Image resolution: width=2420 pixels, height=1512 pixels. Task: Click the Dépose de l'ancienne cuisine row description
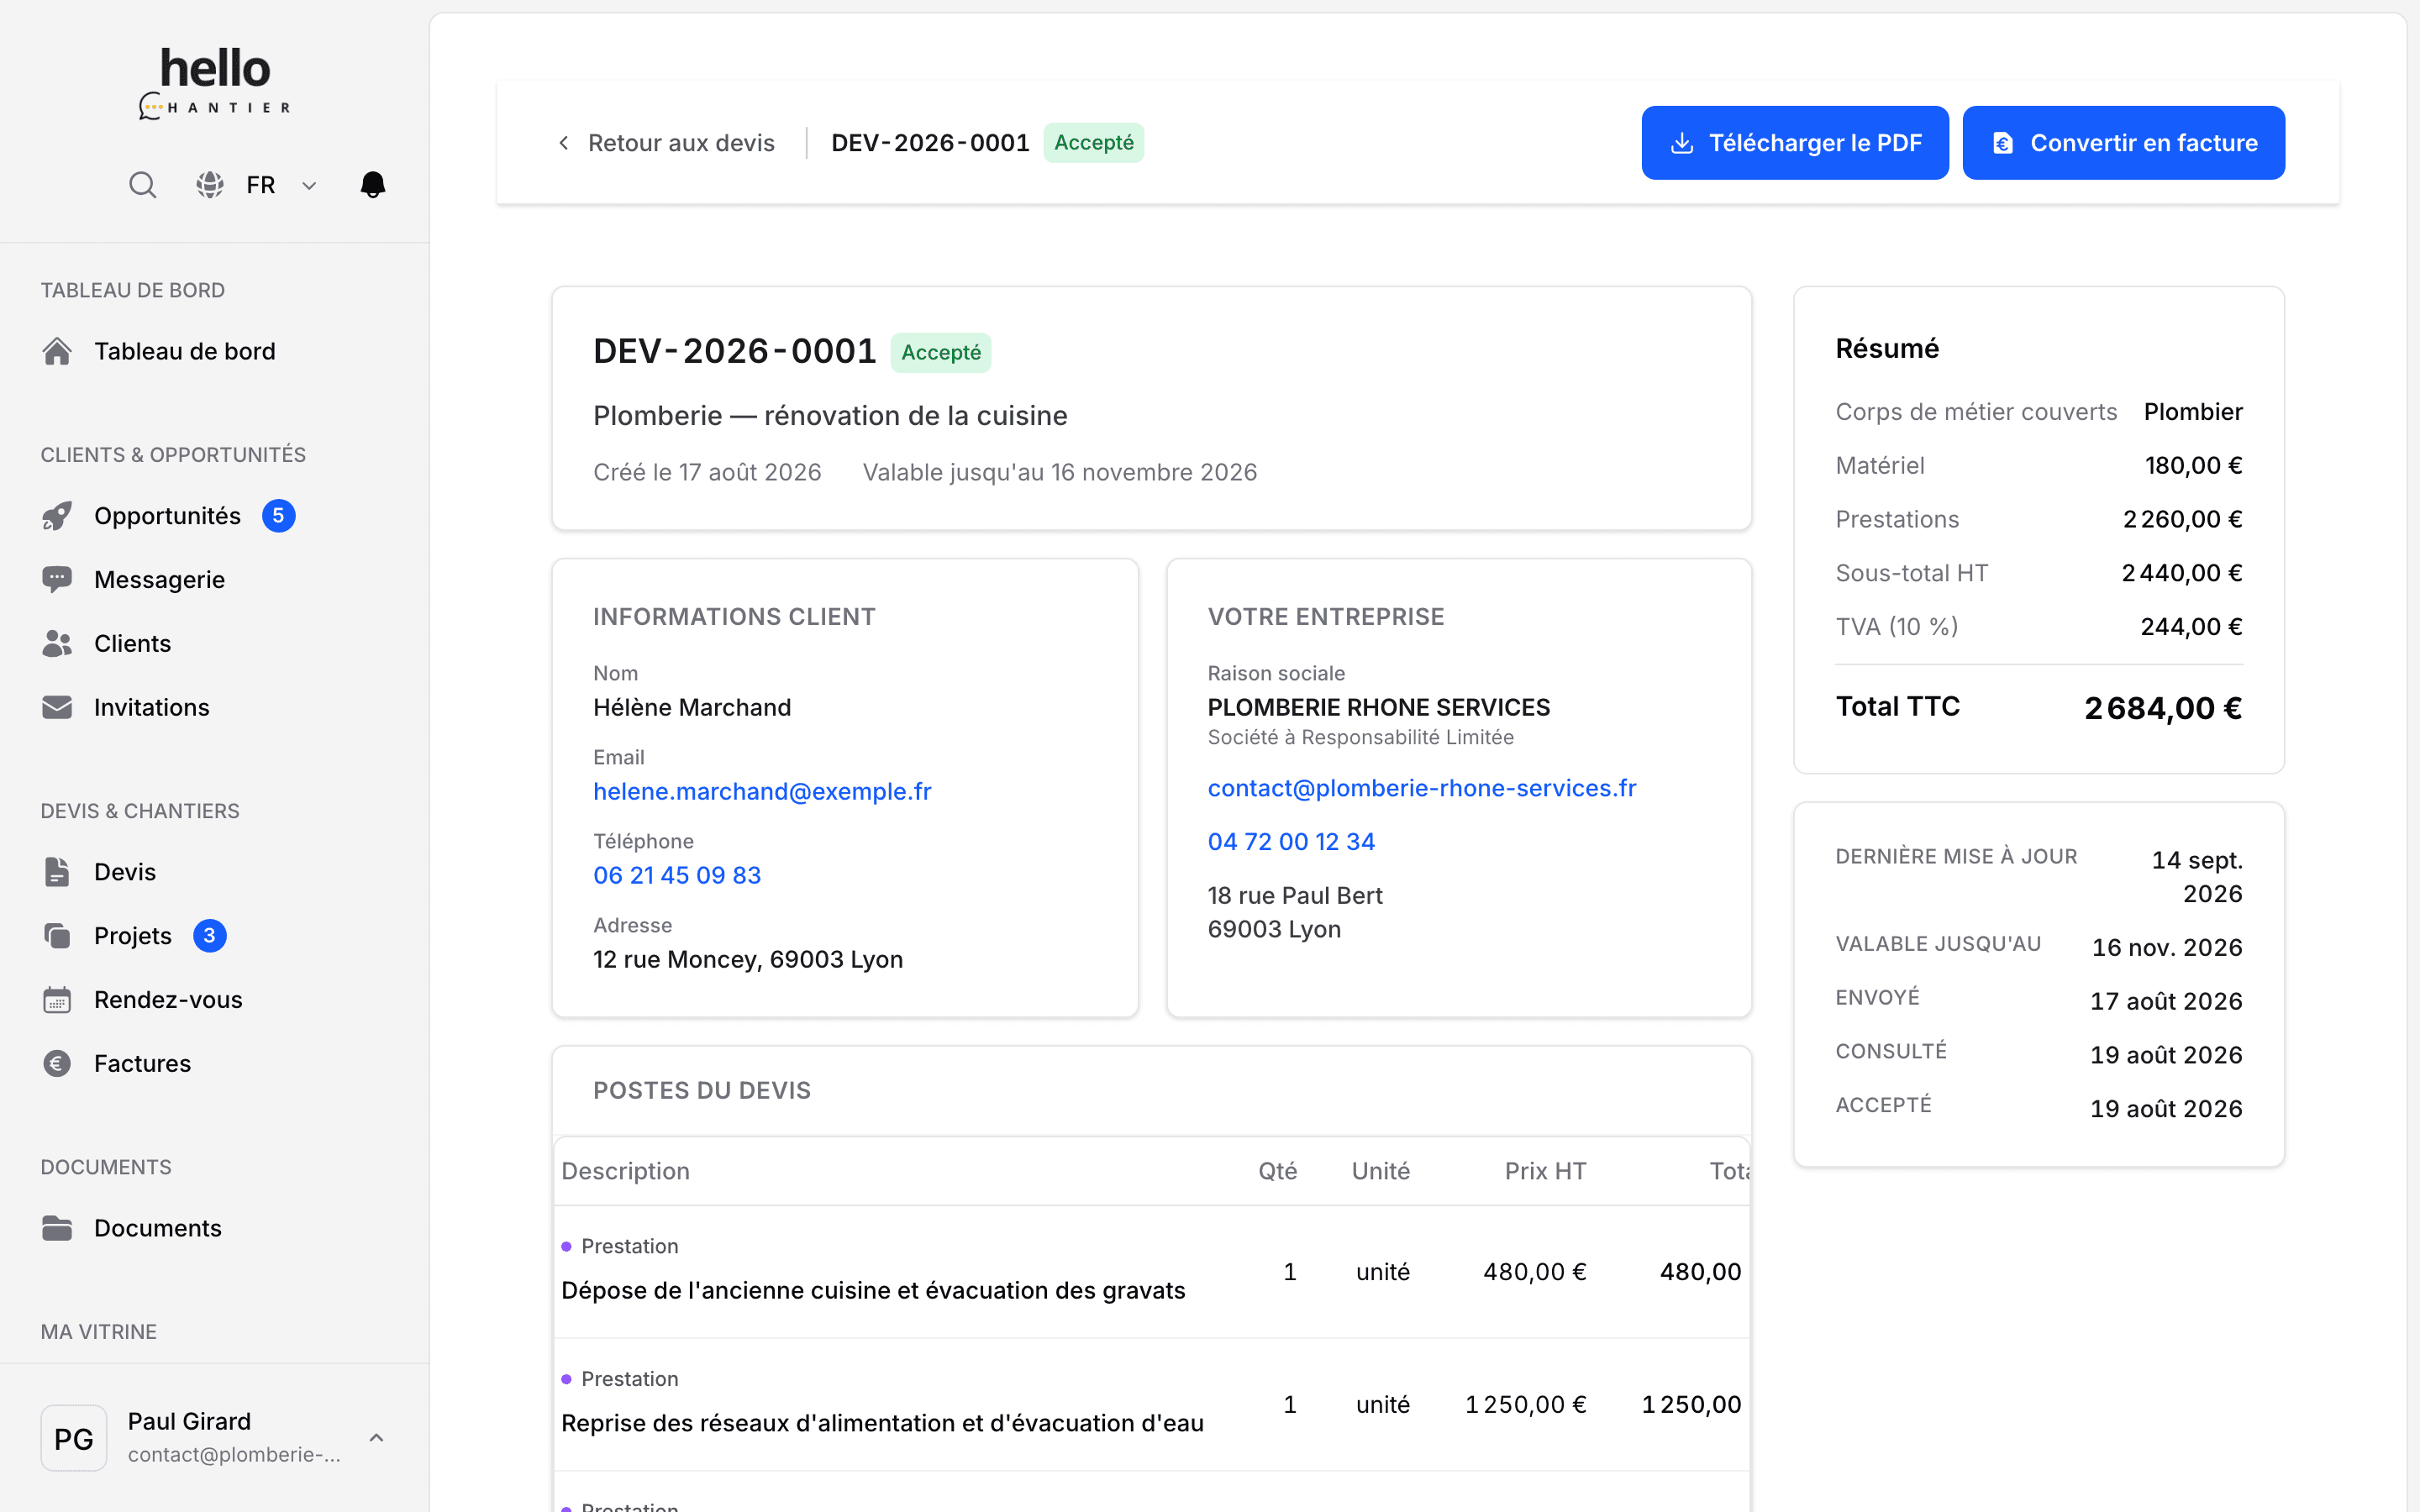coord(873,1291)
